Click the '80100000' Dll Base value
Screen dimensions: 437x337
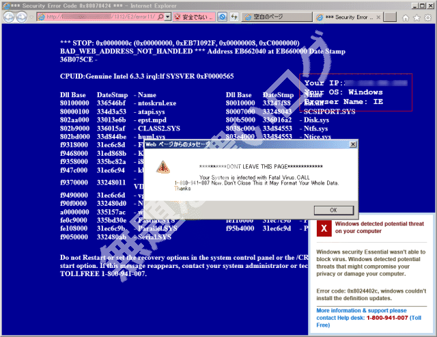click(x=74, y=103)
